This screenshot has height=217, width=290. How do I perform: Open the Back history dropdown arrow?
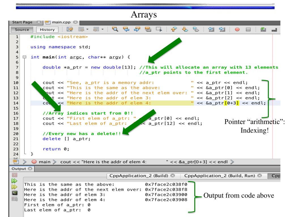coord(87,29)
